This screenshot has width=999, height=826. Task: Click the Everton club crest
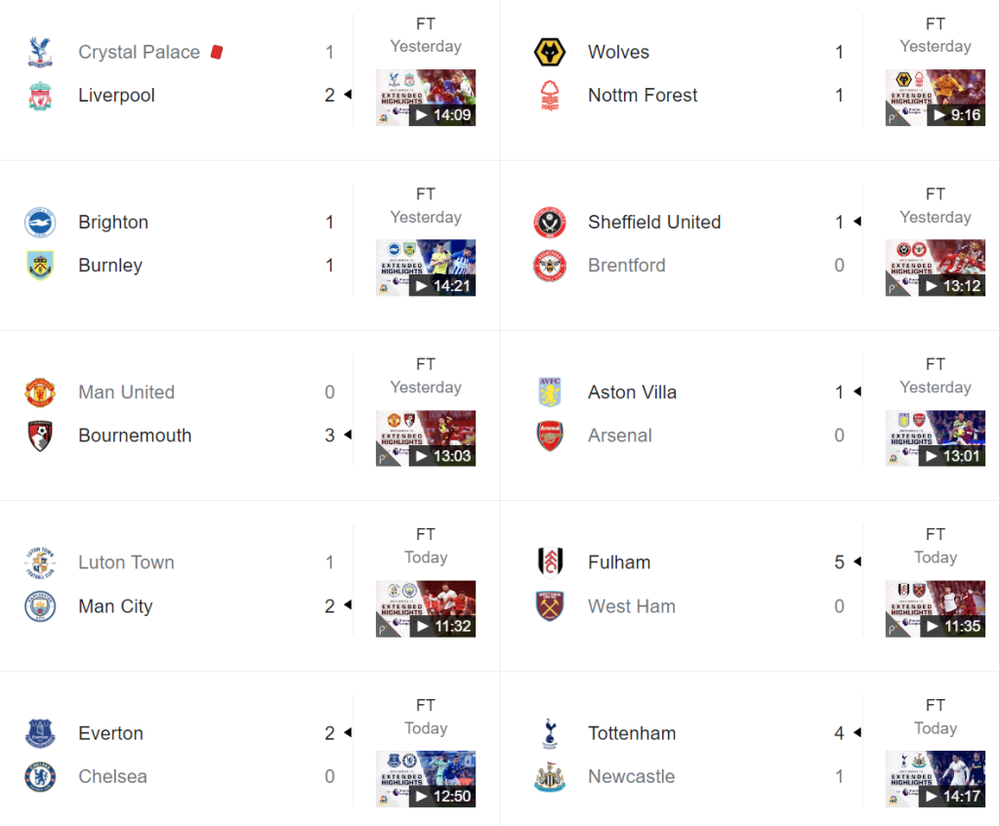40,733
